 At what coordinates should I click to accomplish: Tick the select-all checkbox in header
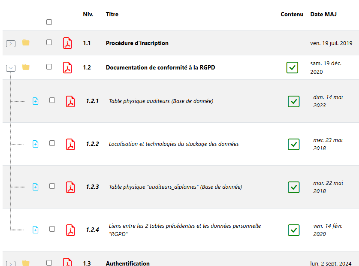pos(49,22)
